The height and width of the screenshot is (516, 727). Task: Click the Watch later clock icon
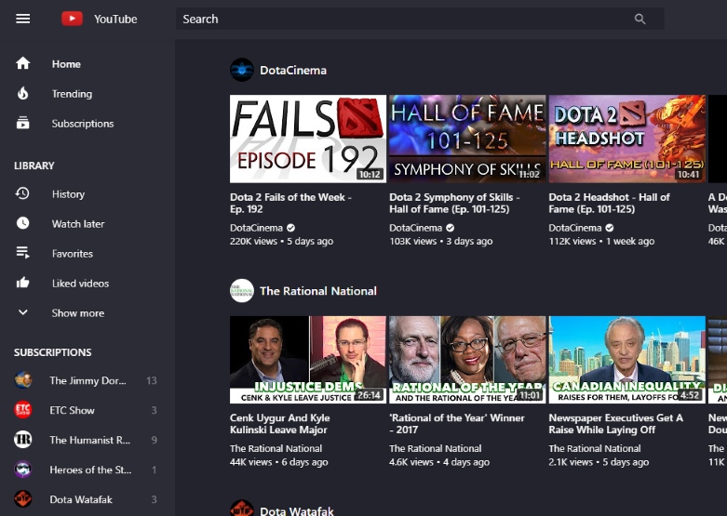22,223
